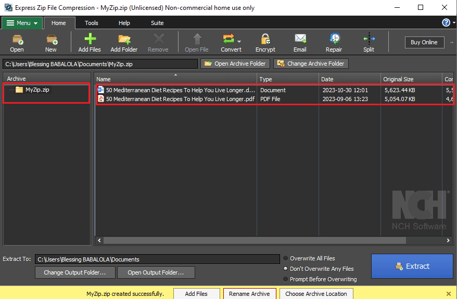Click the archive path field showing MyZip.zip
The image size is (457, 299).
tap(100, 64)
